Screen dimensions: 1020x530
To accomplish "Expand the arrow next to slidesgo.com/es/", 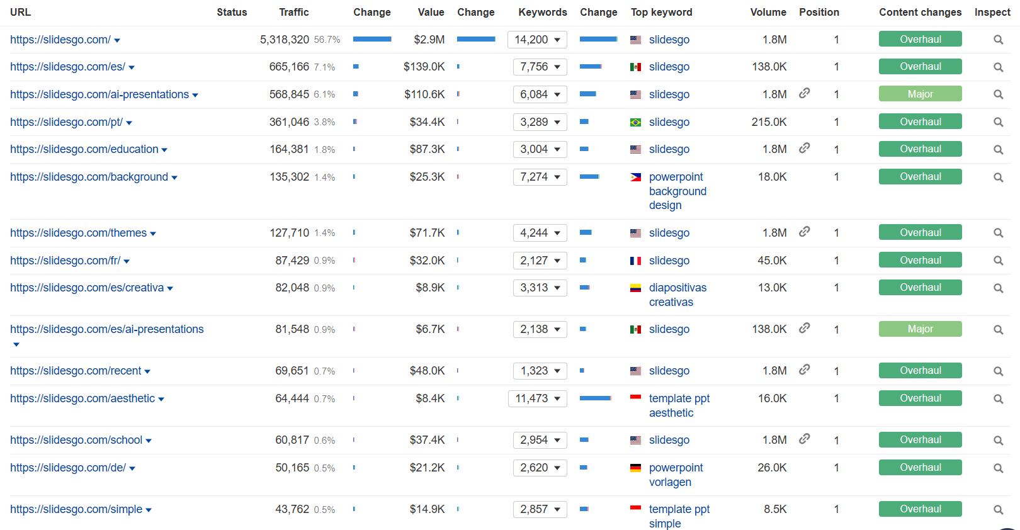I will [132, 67].
